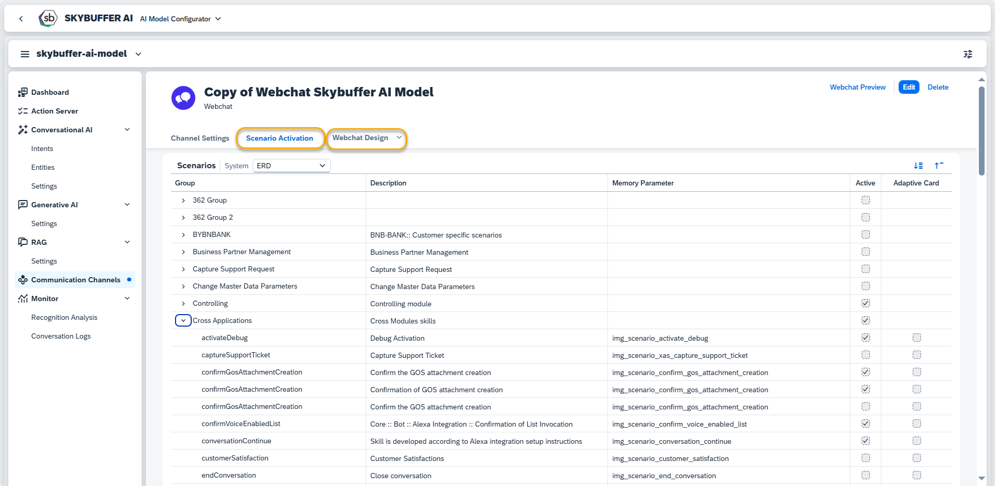Viewport: 995px width, 486px height.
Task: Uncheck Active for activateDebug scenario
Action: (x=865, y=338)
